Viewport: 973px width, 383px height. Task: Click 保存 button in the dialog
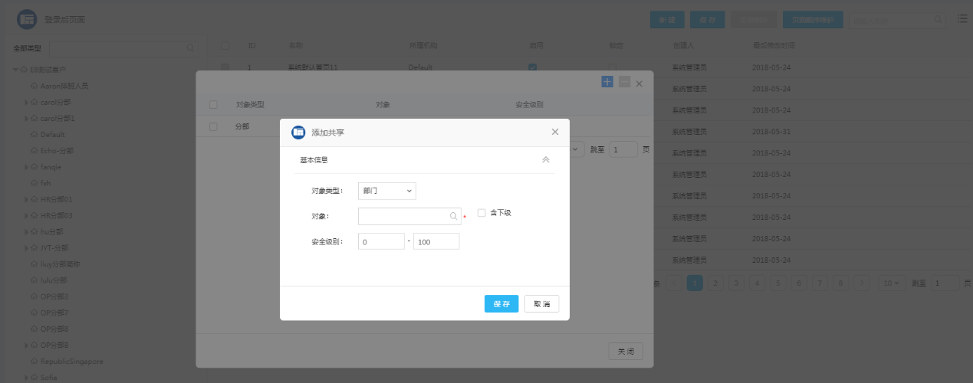[x=501, y=304]
